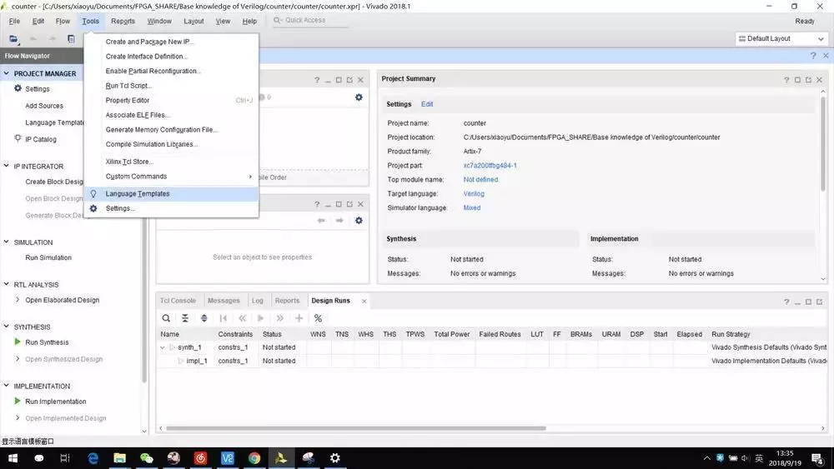Switch to the Tcl Console tab
This screenshot has height=469, width=834.
pos(178,301)
